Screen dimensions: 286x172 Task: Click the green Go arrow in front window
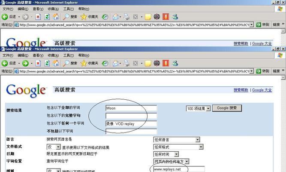(x=259, y=71)
